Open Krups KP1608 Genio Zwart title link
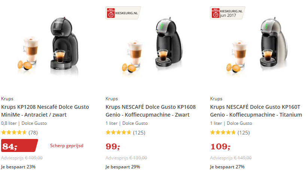 [150, 111]
